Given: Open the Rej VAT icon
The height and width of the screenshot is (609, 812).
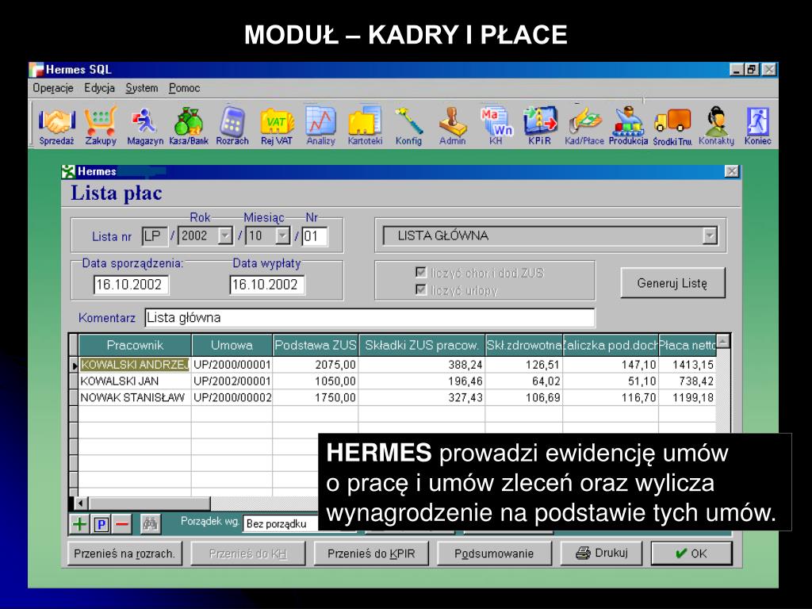Looking at the screenshot, I should pos(277,126).
